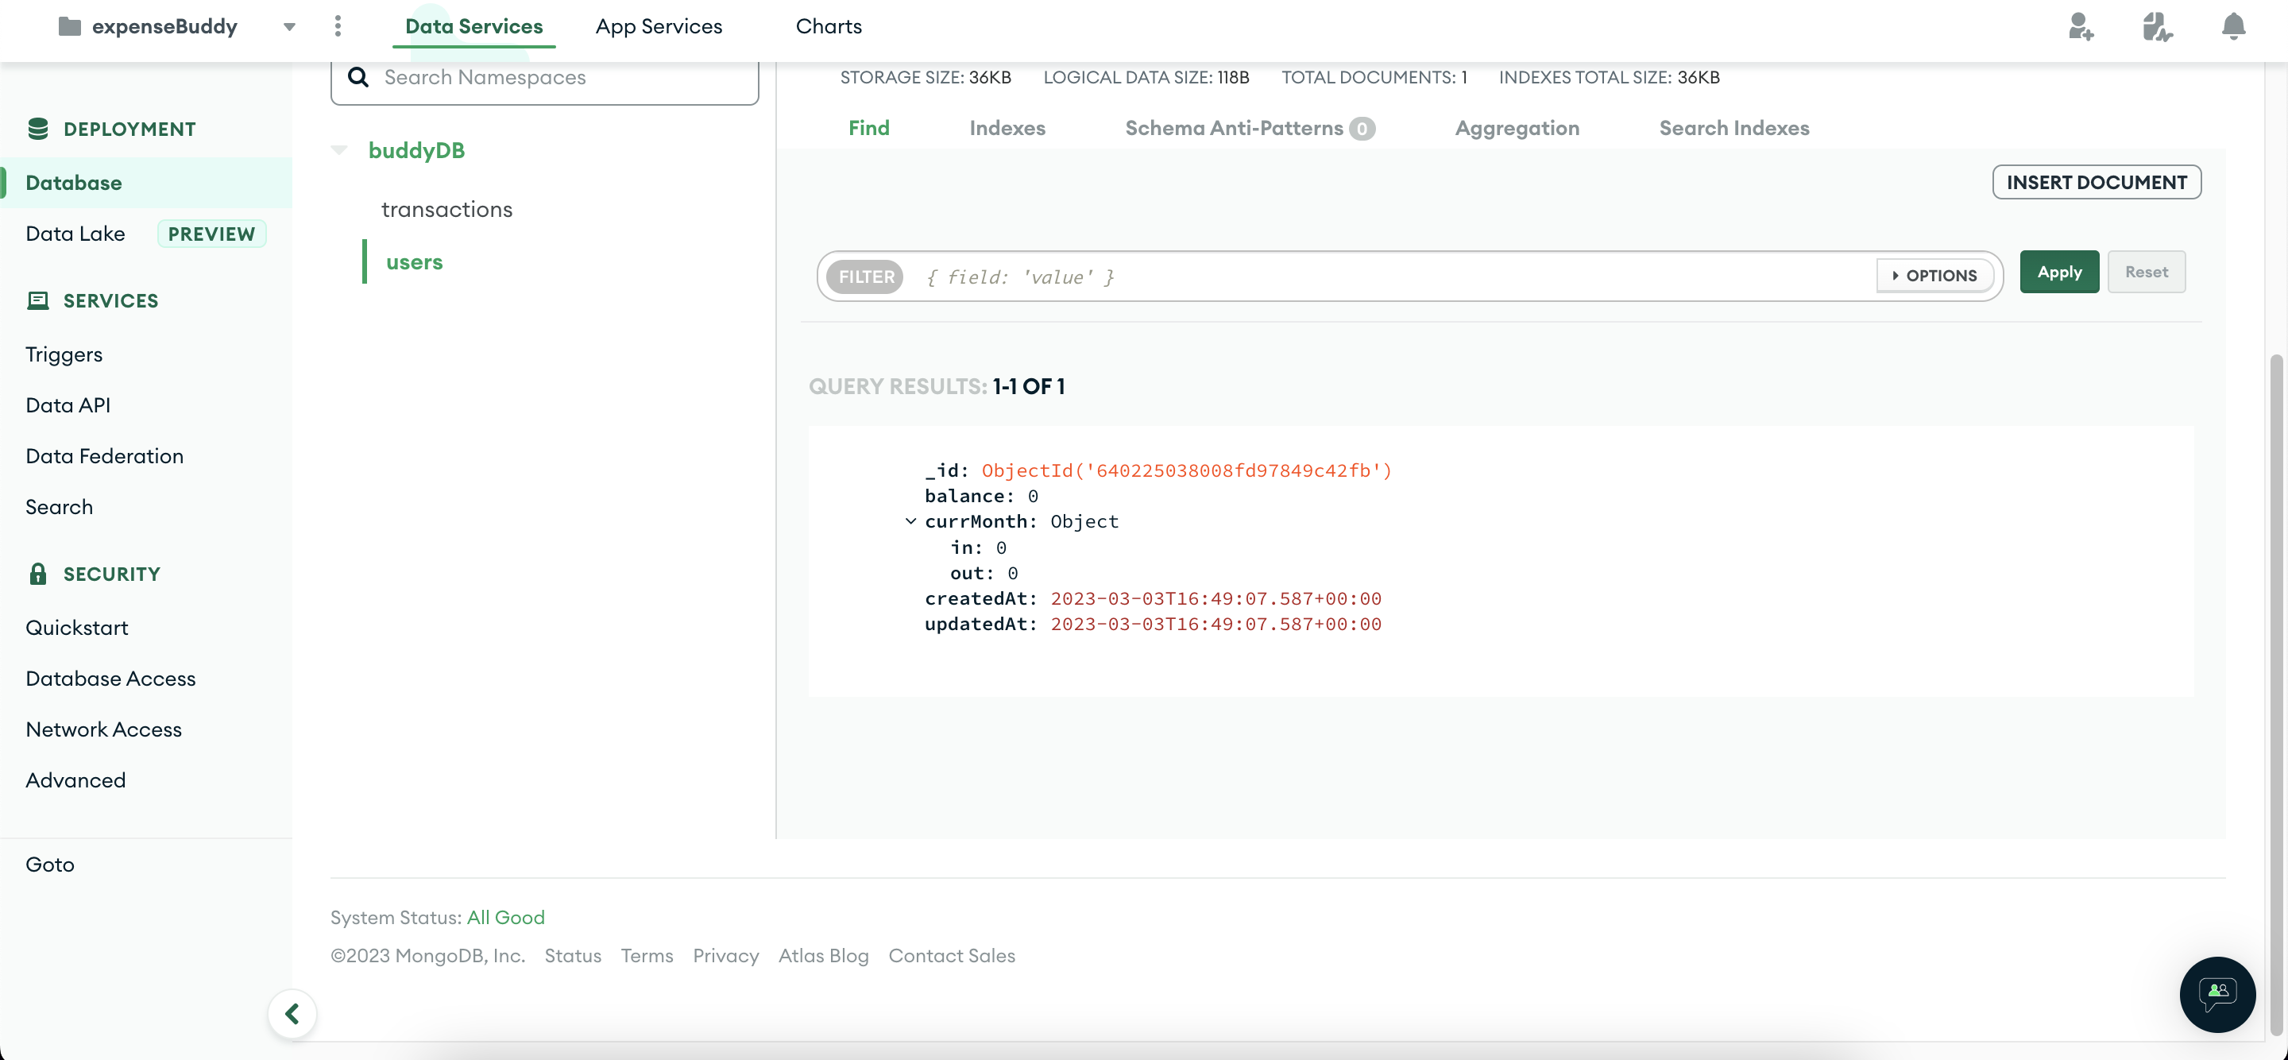Viewport: 2288px width, 1060px height.
Task: Click the Deployment database stack icon
Action: tap(37, 129)
